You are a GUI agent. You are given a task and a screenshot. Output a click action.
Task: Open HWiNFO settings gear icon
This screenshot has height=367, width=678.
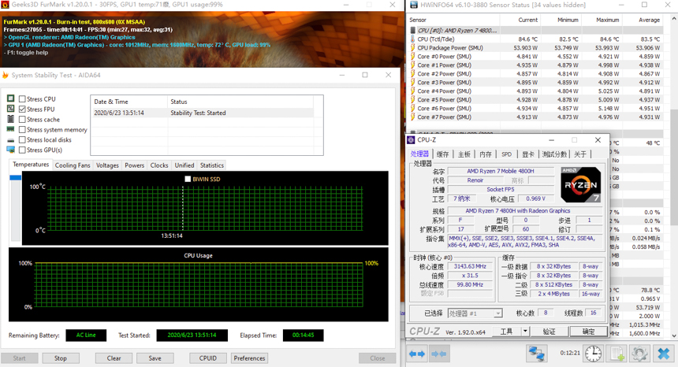click(639, 354)
